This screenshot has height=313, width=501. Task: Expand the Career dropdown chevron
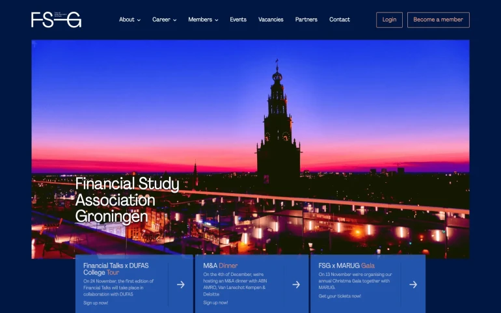coord(175,20)
